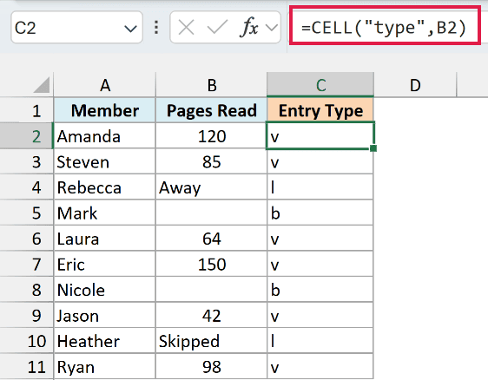Select column C header
The width and height of the screenshot is (488, 380).
320,84
